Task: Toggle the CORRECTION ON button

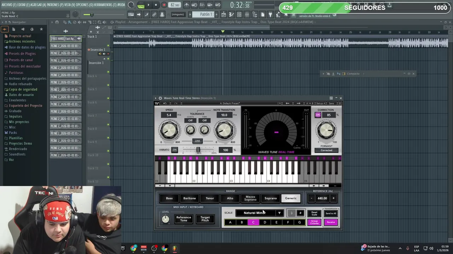Action: pyautogui.click(x=318, y=115)
